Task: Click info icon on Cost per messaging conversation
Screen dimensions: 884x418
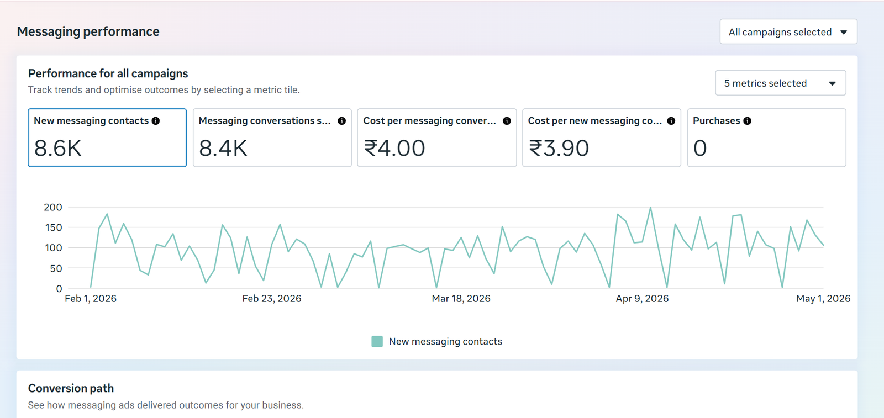Action: (x=507, y=121)
